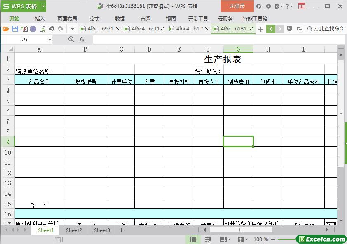The image size is (347, 244).
Task: Open the 视图 ribbon tab
Action: pos(171,19)
